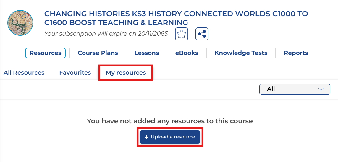Screen dimensions: 338x162
Task: Switch to the Favourites sub-tab
Action: [x=75, y=73]
